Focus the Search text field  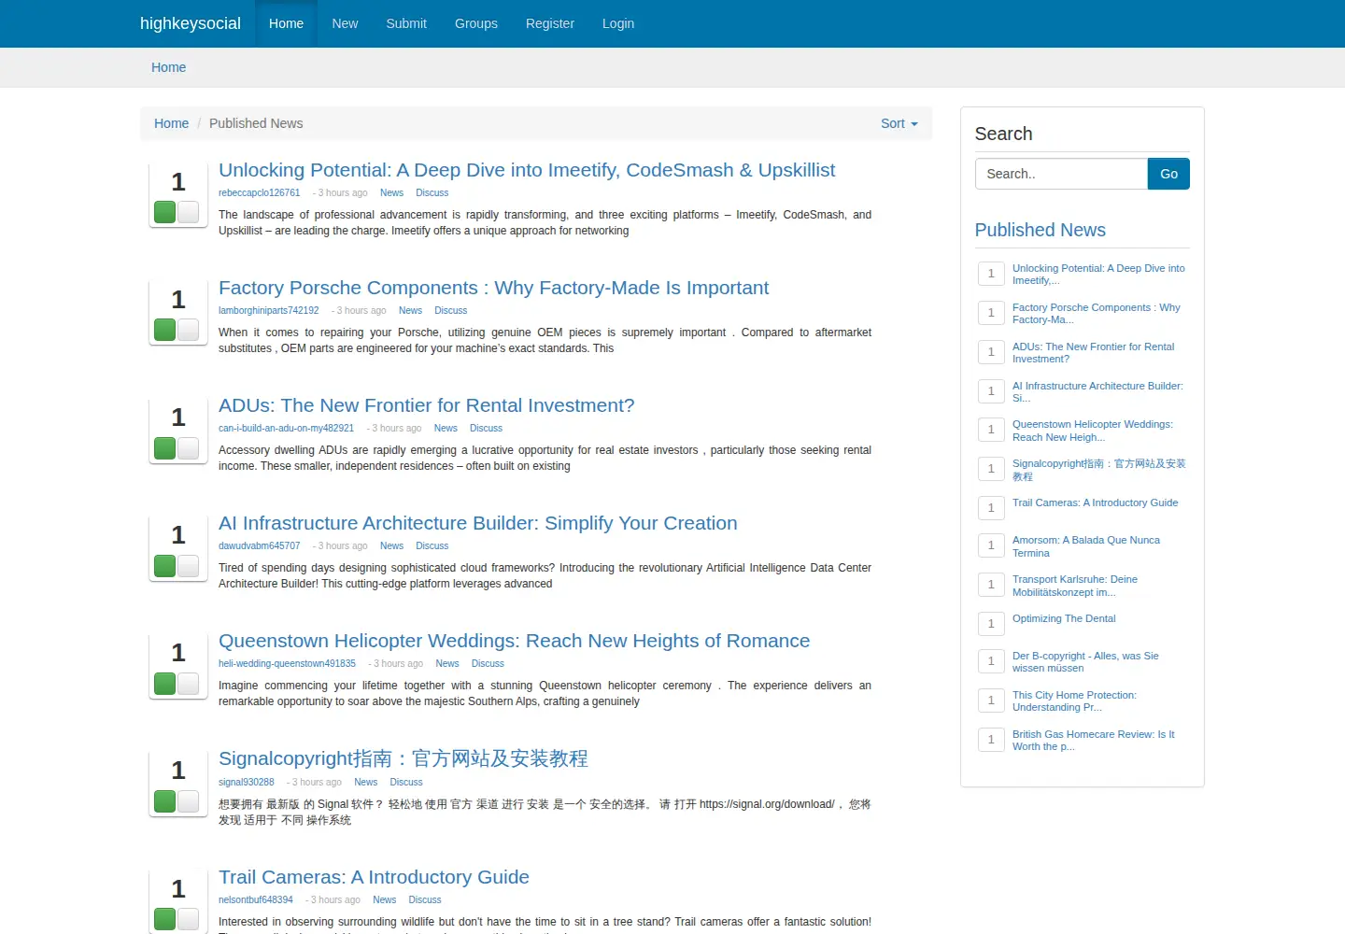pos(1061,174)
